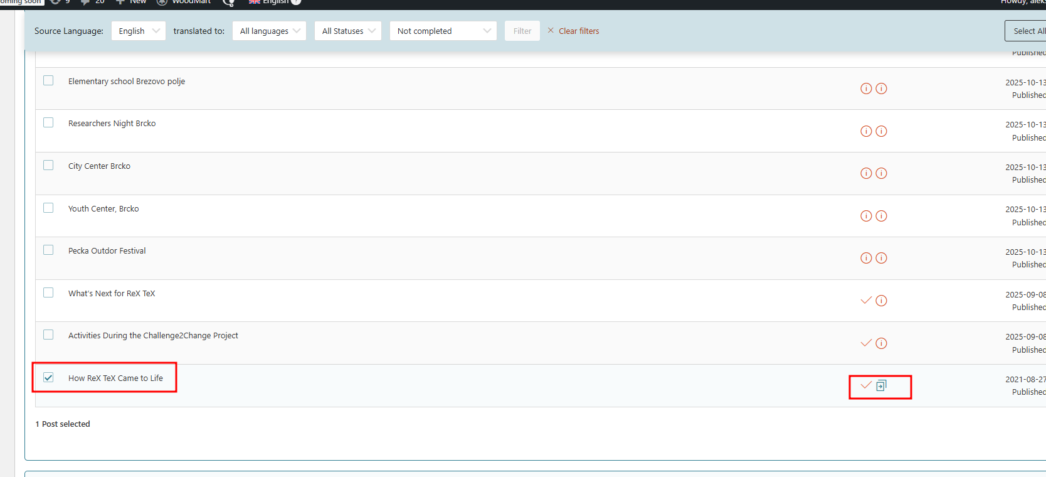
Task: Tick checkbox for What's Next for ReX TeX
Action: click(x=48, y=292)
